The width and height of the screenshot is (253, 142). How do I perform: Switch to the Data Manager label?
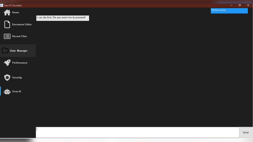(19, 51)
